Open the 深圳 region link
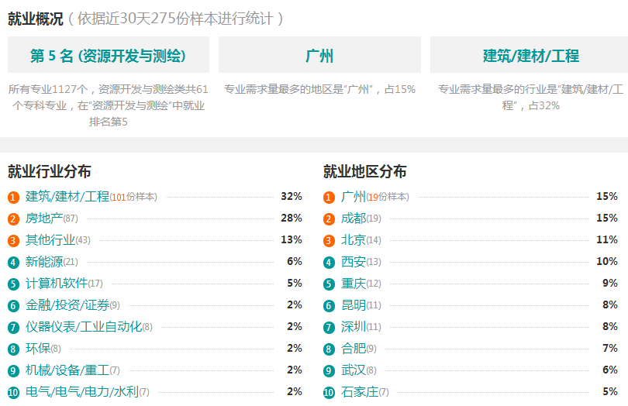The image size is (628, 406). point(354,327)
